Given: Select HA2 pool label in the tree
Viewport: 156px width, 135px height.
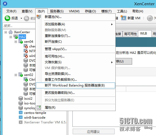Looking at the screenshot, I should click(22, 37).
